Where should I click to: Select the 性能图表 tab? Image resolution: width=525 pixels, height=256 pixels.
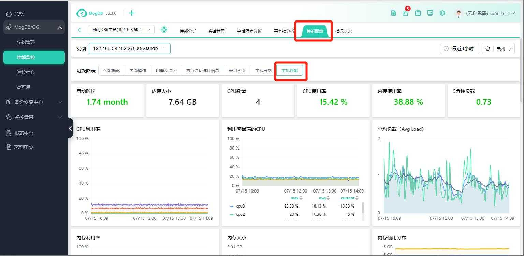[x=315, y=31]
